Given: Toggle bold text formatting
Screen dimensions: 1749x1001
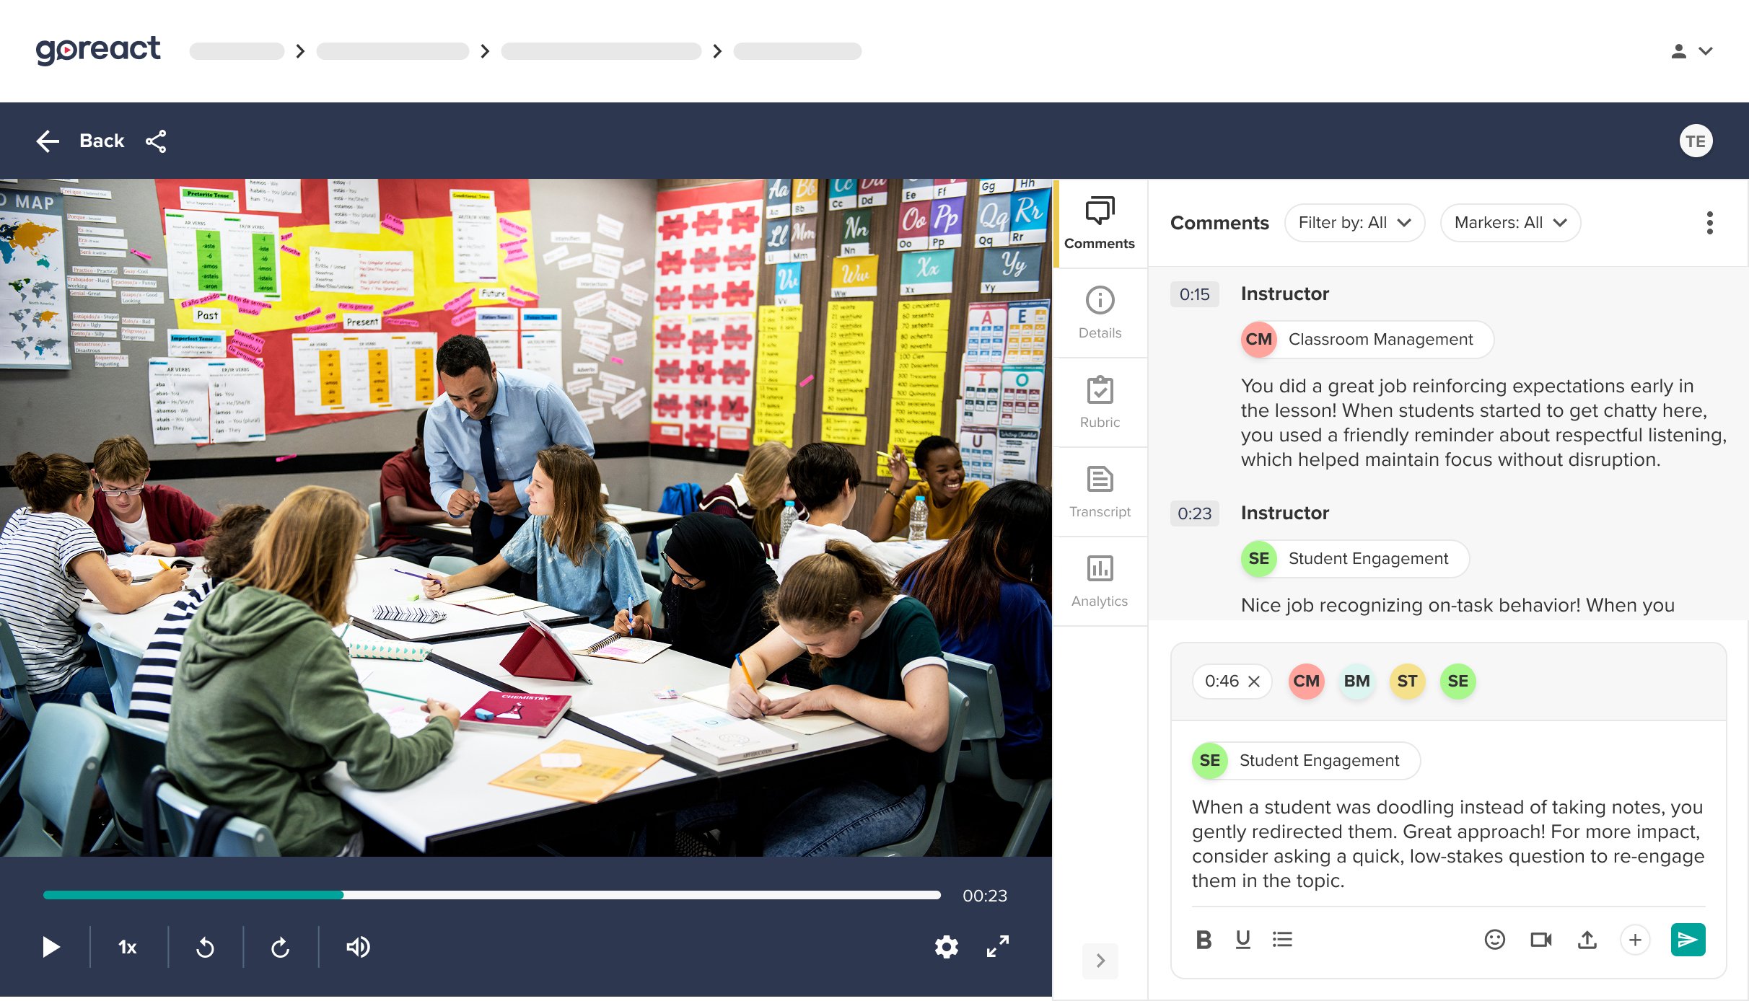Looking at the screenshot, I should (x=1204, y=939).
